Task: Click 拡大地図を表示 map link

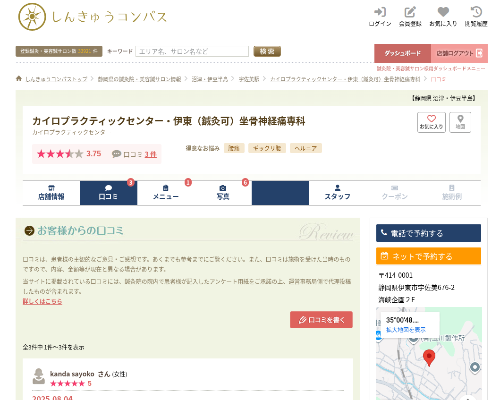Action: coord(406,330)
